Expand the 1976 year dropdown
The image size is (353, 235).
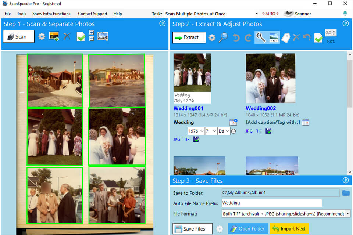[196, 131]
